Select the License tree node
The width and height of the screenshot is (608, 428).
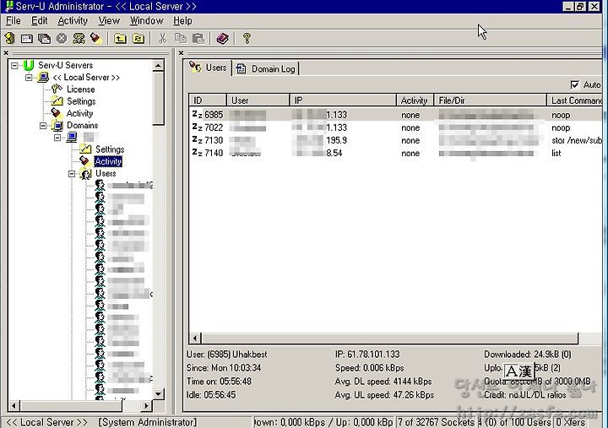pyautogui.click(x=81, y=89)
